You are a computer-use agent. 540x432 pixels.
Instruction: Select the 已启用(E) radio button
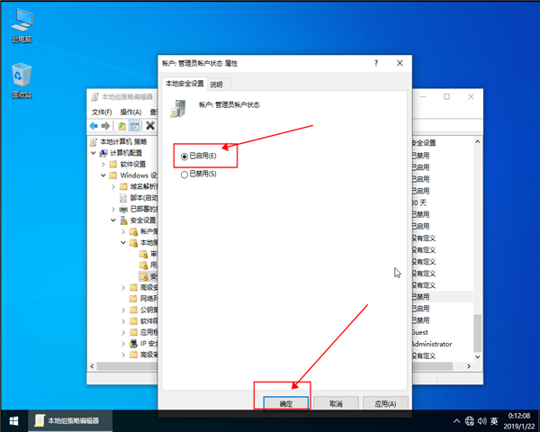tap(184, 156)
